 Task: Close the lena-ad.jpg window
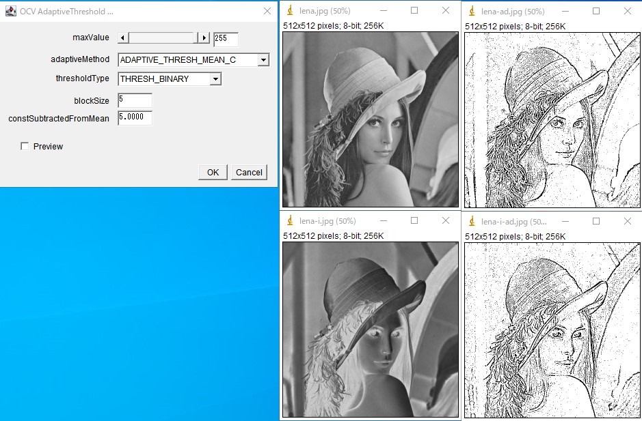[627, 12]
